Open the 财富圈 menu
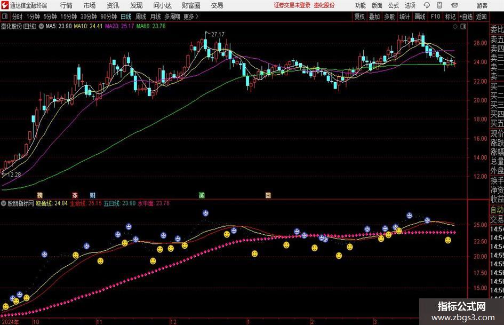Image resolution: width=504 pixels, height=325 pixels. (x=191, y=5)
